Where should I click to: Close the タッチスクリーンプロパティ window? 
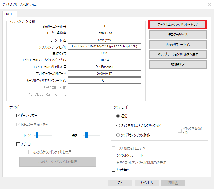click(x=209, y=4)
